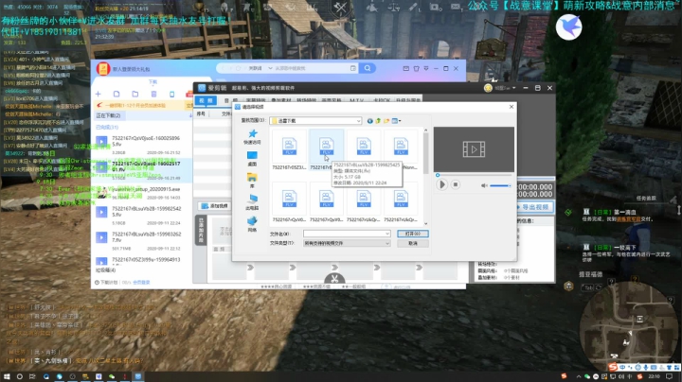Open the Karaoke (卡拉OK) tab in editor

[x=382, y=100]
